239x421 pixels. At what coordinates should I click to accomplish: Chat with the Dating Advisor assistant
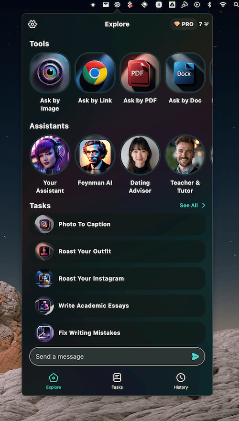click(140, 155)
